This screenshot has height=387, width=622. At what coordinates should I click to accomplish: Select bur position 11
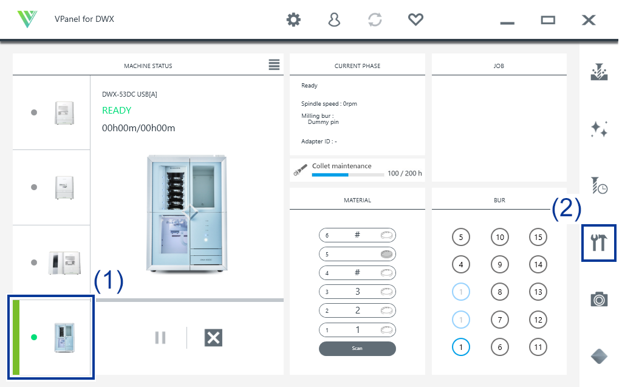tap(538, 347)
